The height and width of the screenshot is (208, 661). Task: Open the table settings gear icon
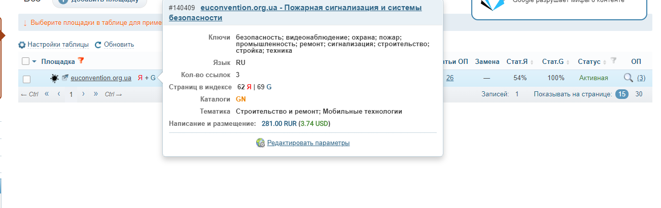(x=22, y=45)
